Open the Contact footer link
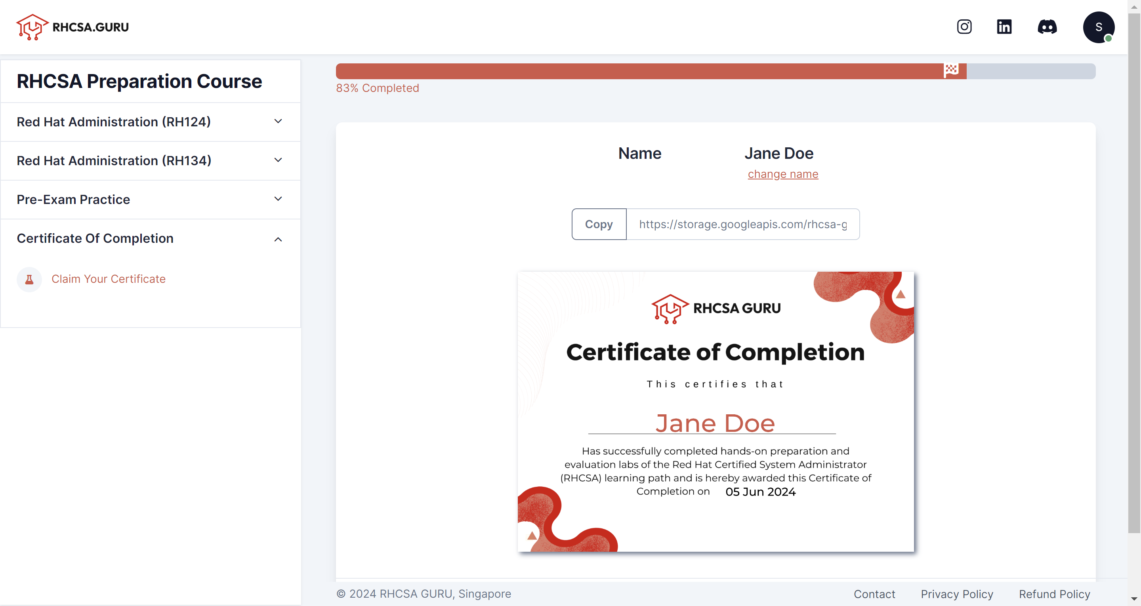Screen dimensions: 1141x606 click(874, 594)
